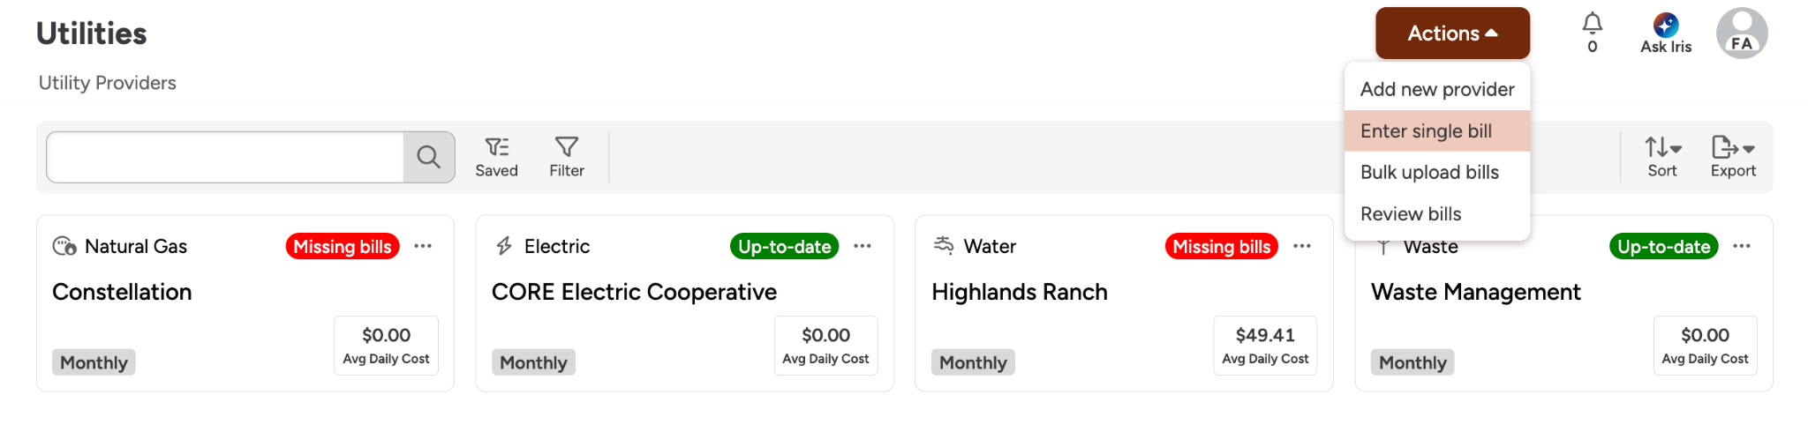This screenshot has width=1808, height=447.
Task: Open the Constellation provider card
Action: 122,292
